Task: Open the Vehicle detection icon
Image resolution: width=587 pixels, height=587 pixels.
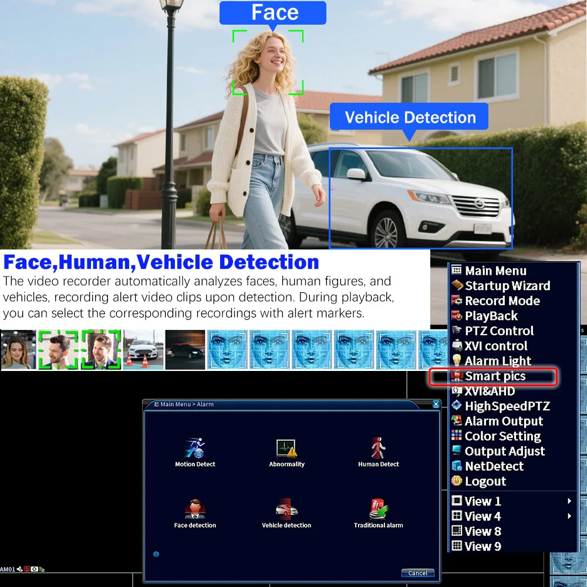Action: 286,509
